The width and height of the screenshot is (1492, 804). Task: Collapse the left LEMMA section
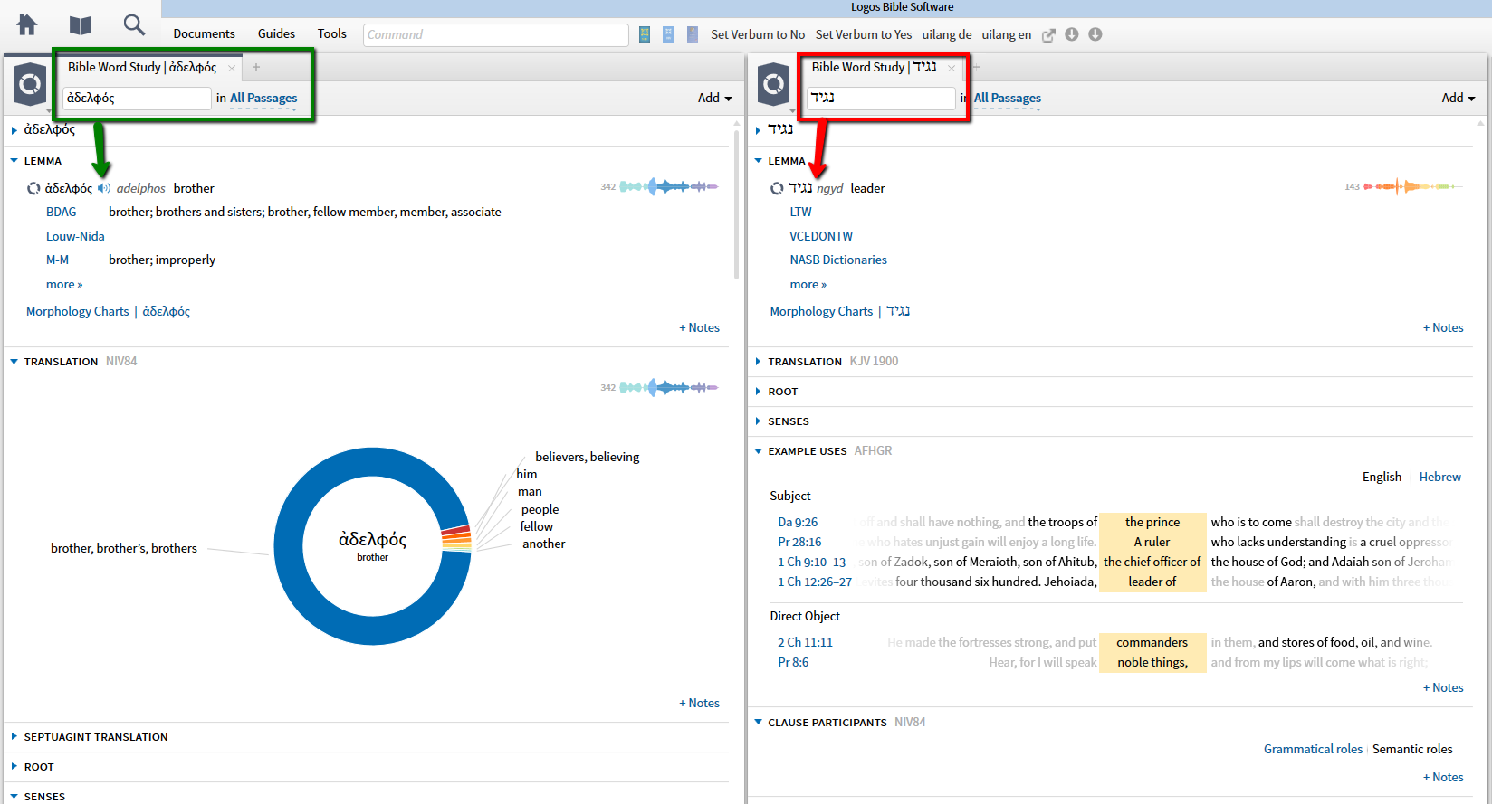[x=14, y=161]
